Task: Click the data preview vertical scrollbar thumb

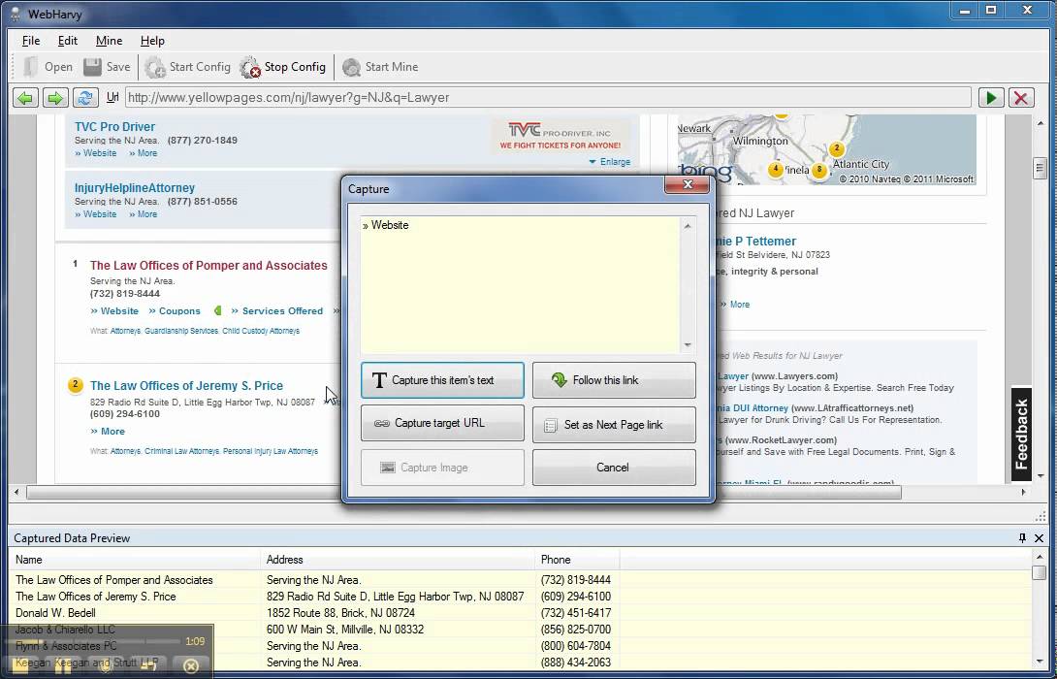Action: [x=1039, y=571]
